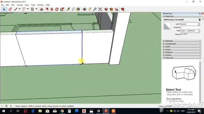Open the Tools menu

point(33,5)
